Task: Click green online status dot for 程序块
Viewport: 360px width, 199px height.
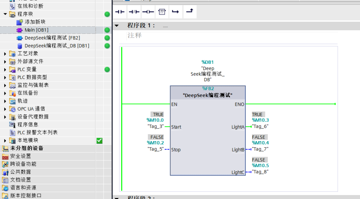Action: point(107,14)
